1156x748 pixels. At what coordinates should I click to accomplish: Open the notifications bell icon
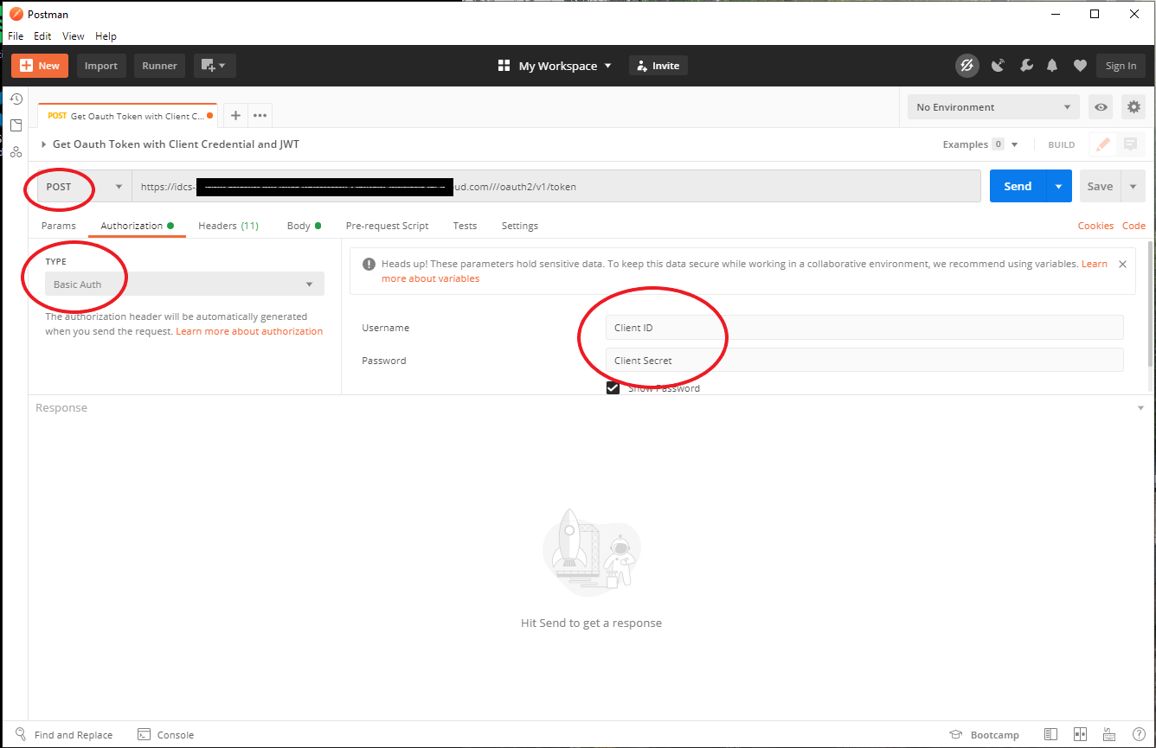pyautogui.click(x=1053, y=66)
